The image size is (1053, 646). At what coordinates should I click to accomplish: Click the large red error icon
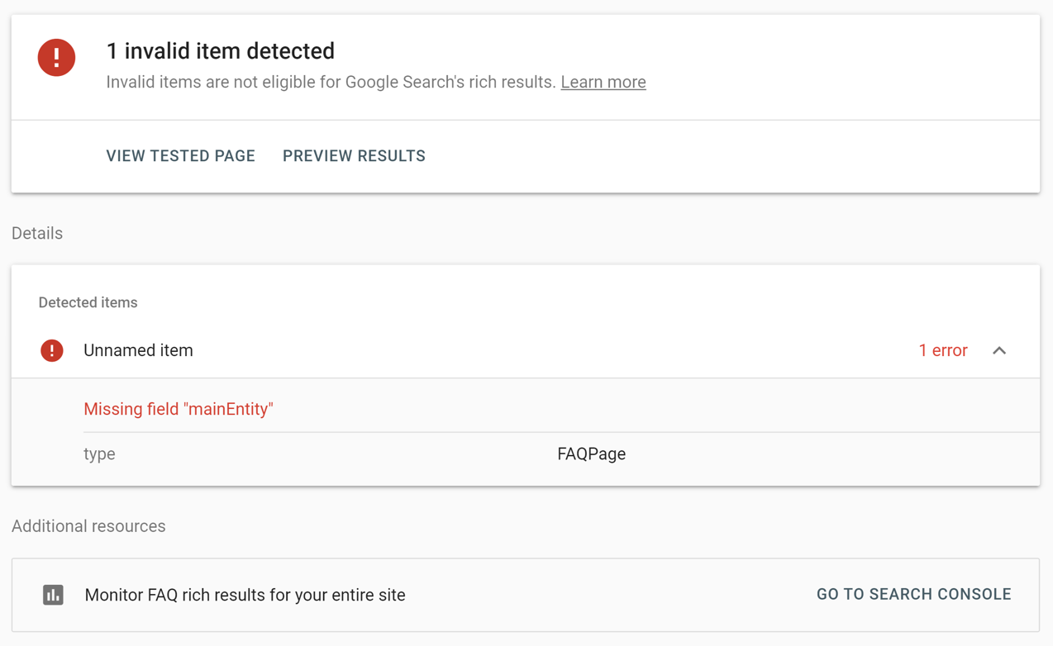[x=56, y=57]
